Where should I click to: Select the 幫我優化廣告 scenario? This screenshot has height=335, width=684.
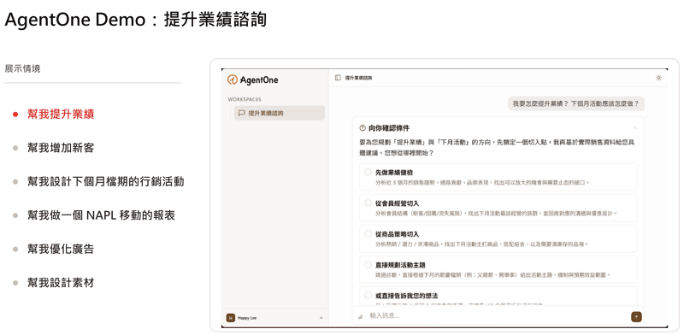pyautogui.click(x=61, y=249)
